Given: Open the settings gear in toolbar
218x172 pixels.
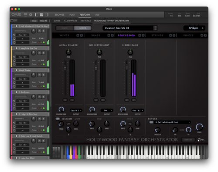Looking at the screenshot, I should click(31, 15).
